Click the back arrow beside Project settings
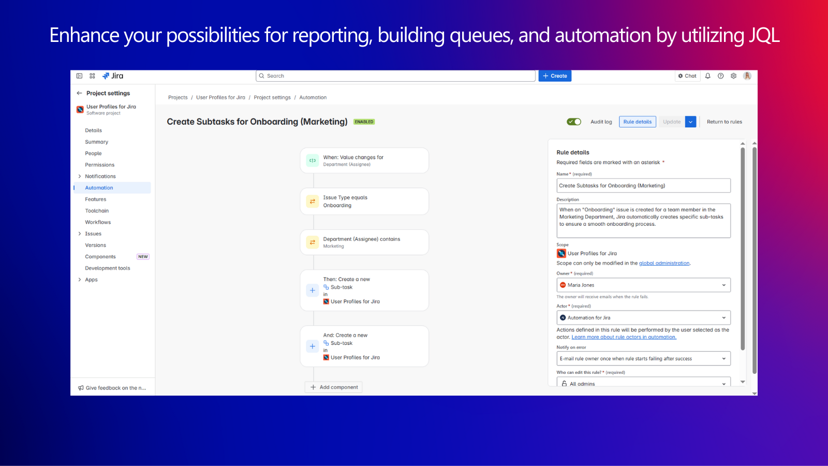Image resolution: width=828 pixels, height=466 pixels. 79,93
